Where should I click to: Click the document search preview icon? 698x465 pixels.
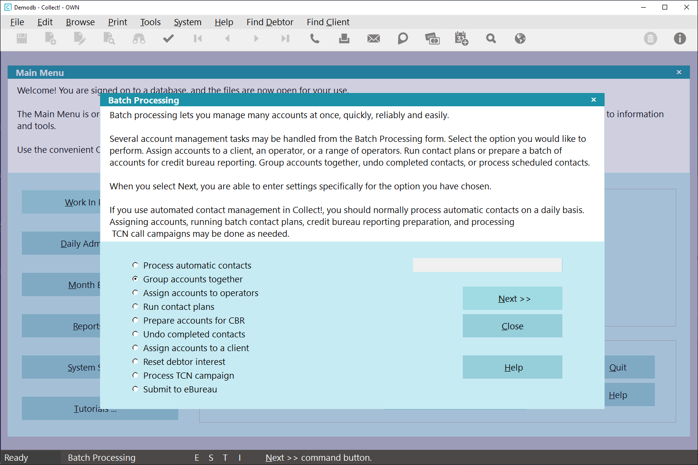tap(109, 38)
